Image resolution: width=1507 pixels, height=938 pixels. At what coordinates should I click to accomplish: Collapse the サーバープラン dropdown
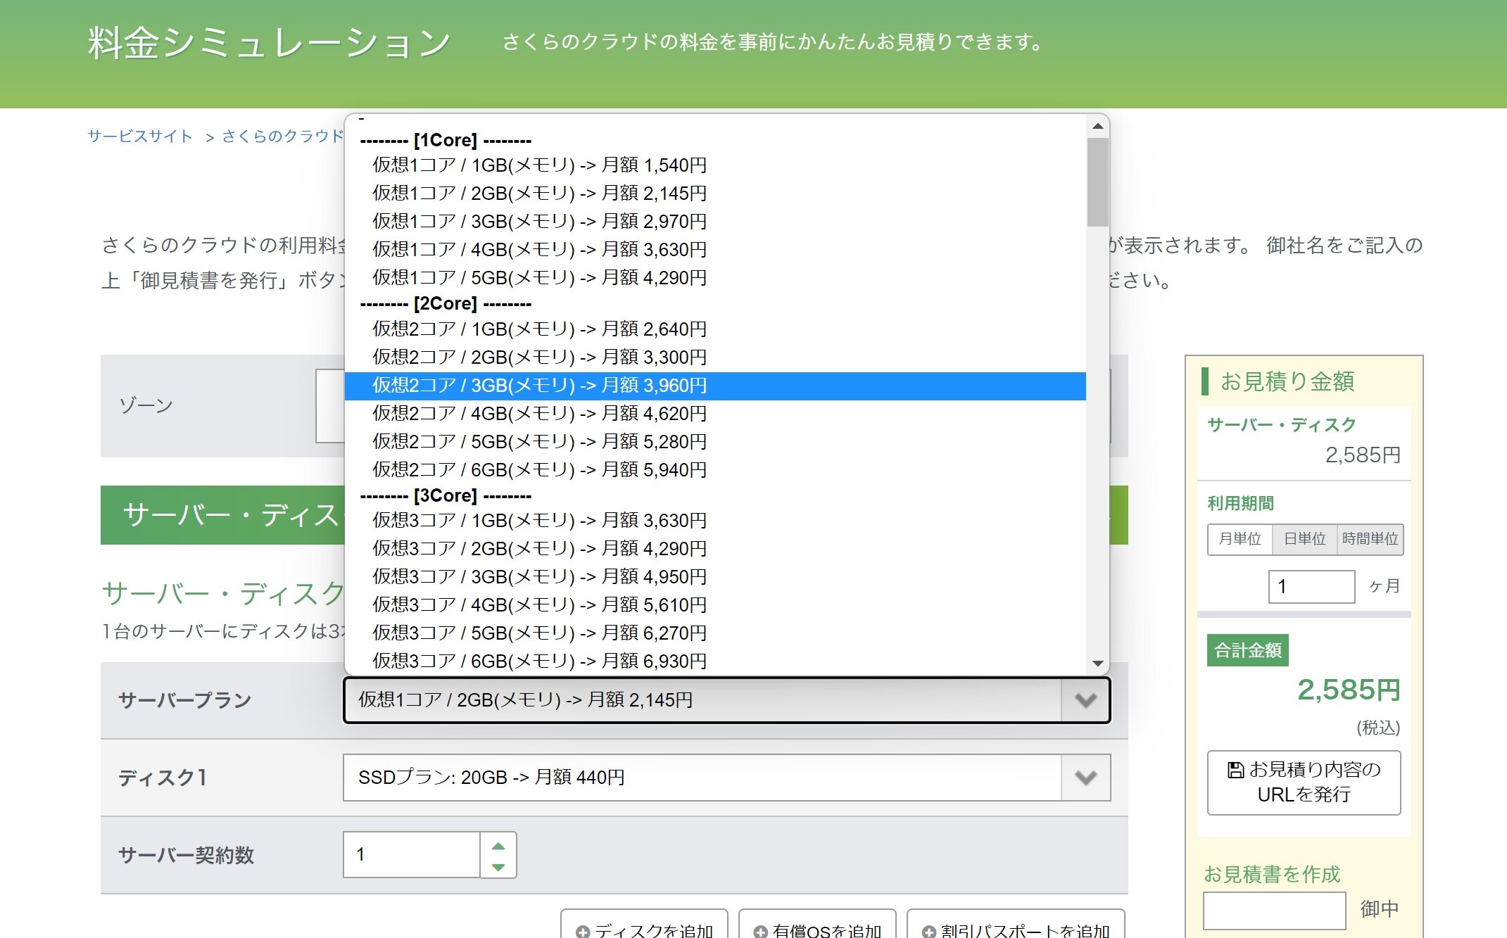pyautogui.click(x=726, y=700)
